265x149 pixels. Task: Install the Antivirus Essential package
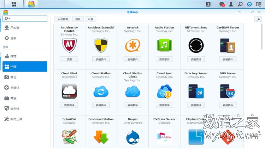[x=101, y=59]
